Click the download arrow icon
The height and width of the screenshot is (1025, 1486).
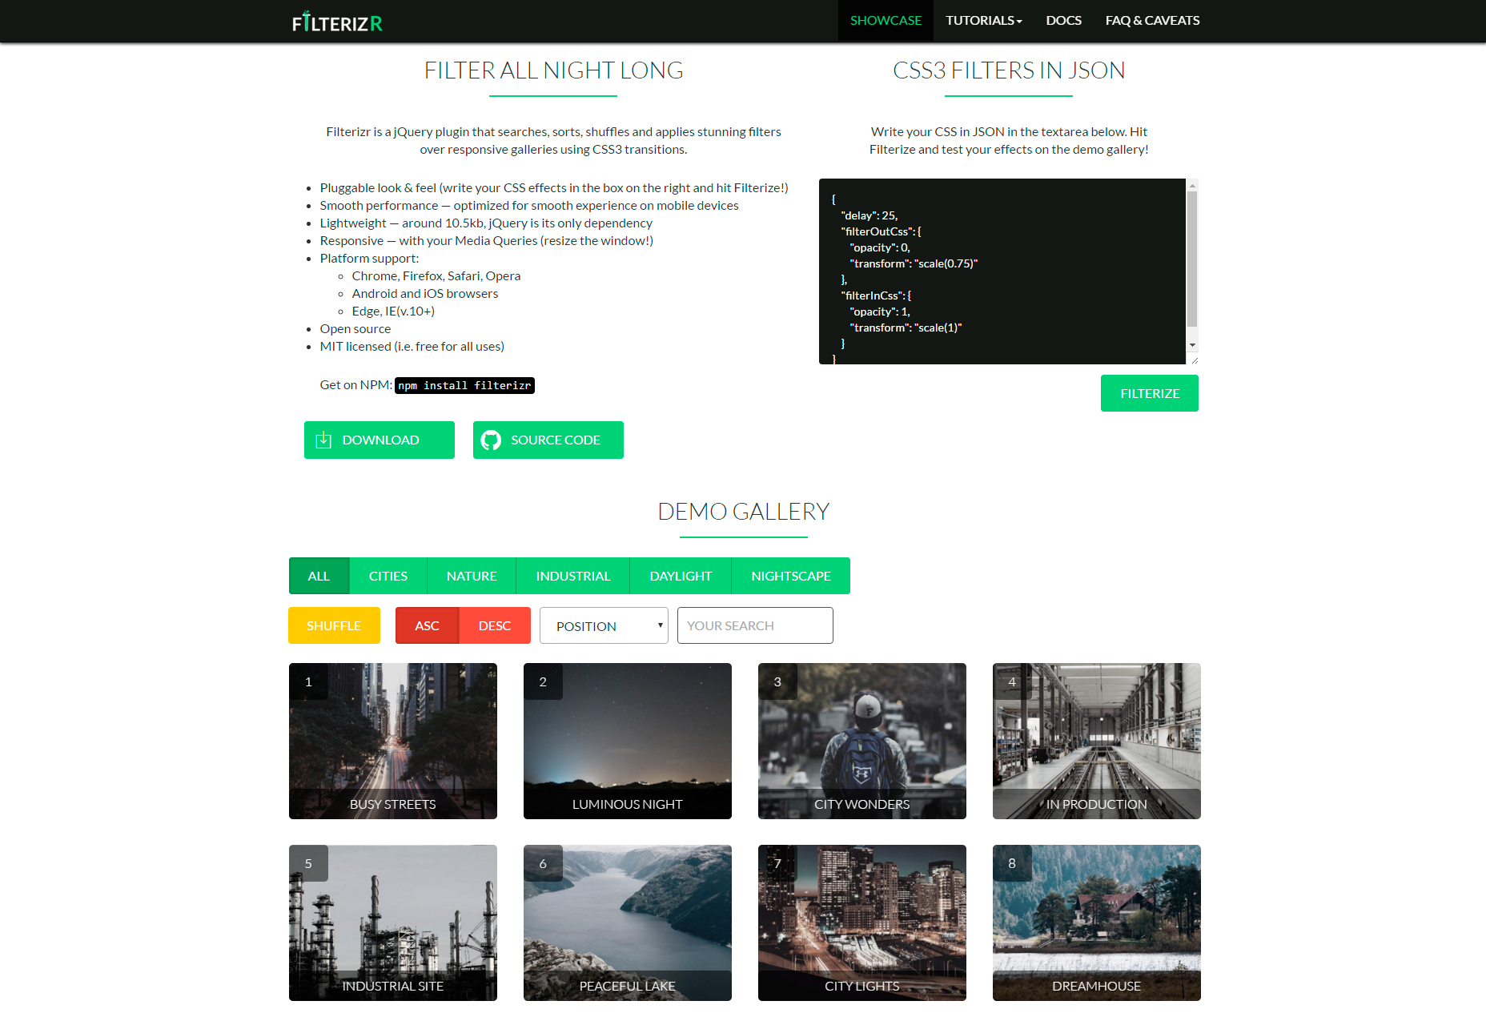click(323, 440)
